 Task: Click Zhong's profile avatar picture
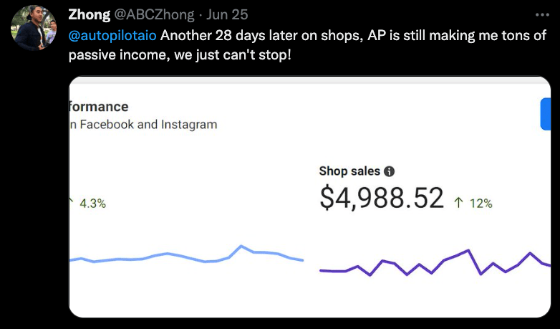click(x=34, y=28)
